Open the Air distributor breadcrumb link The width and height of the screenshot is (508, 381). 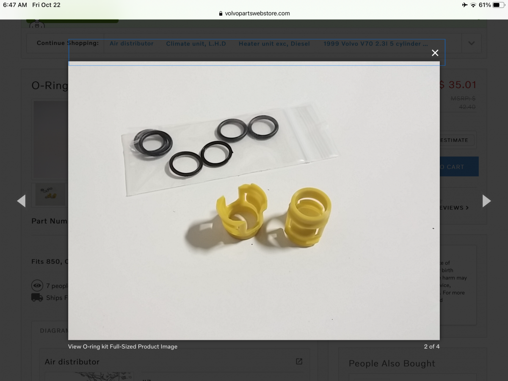[131, 44]
